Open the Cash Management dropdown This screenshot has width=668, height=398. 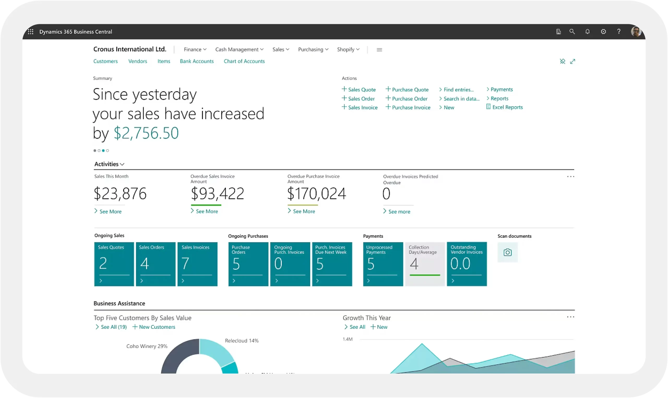[x=239, y=49]
